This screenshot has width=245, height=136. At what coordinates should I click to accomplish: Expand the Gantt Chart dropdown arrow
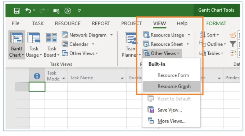[x=23, y=55]
